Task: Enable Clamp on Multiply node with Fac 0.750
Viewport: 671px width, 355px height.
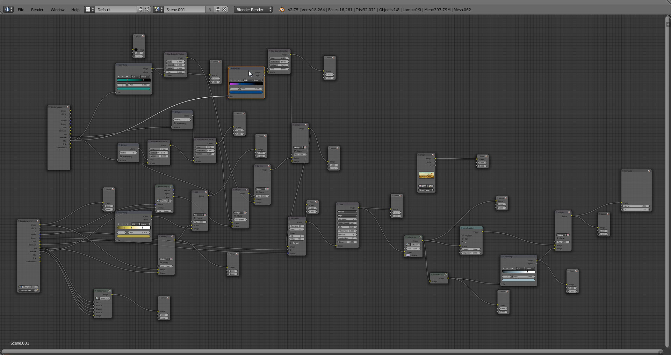Action: [x=558, y=238]
